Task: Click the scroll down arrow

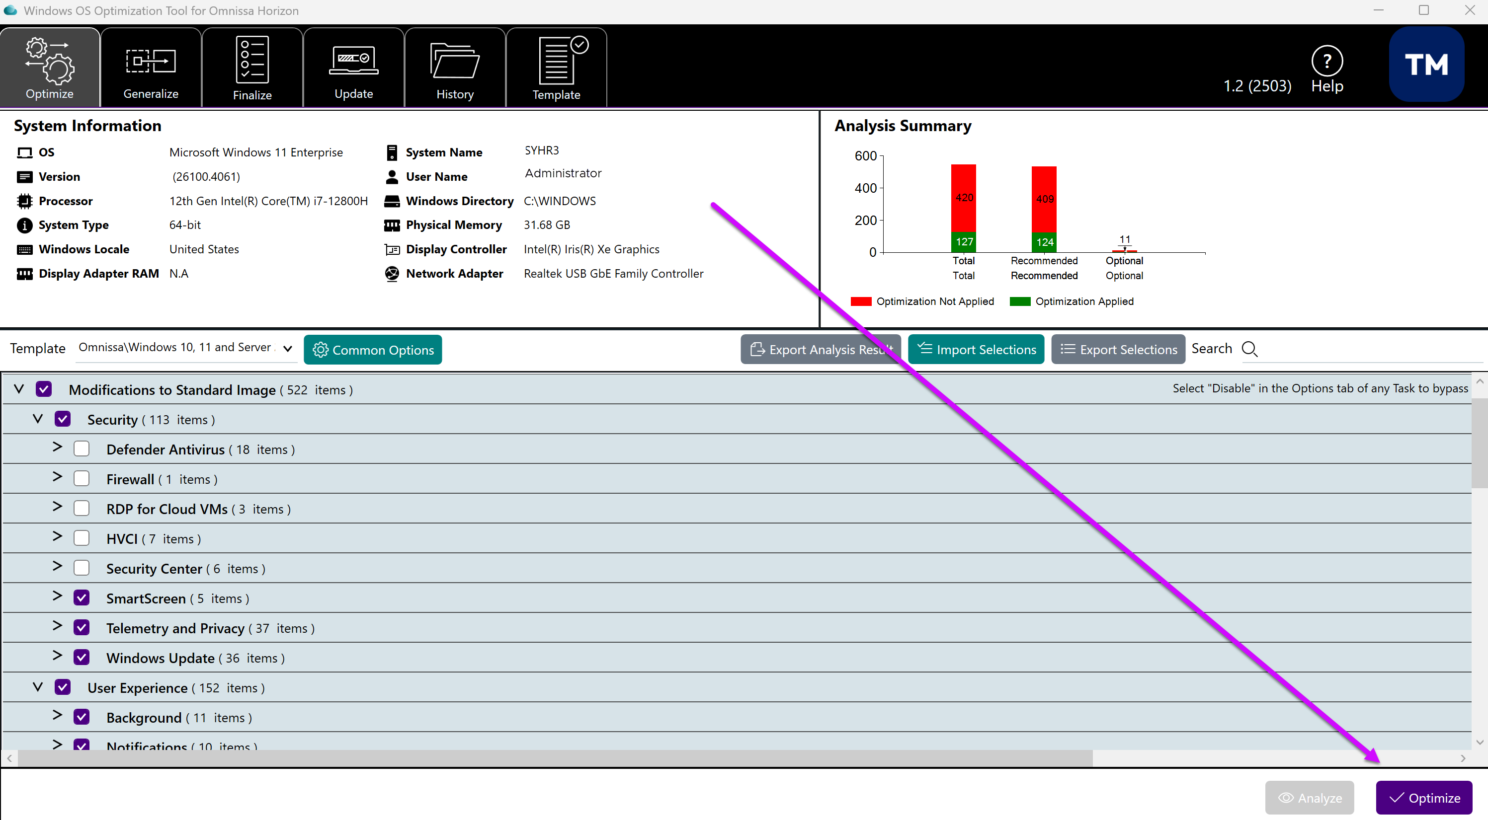Action: [1480, 742]
